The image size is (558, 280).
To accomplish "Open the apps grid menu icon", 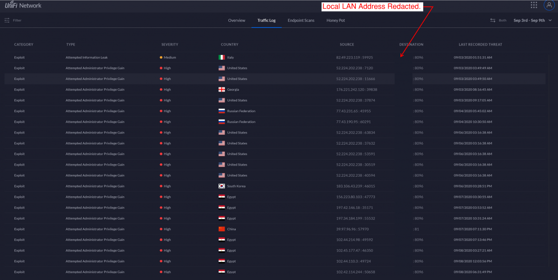I will [x=534, y=5].
